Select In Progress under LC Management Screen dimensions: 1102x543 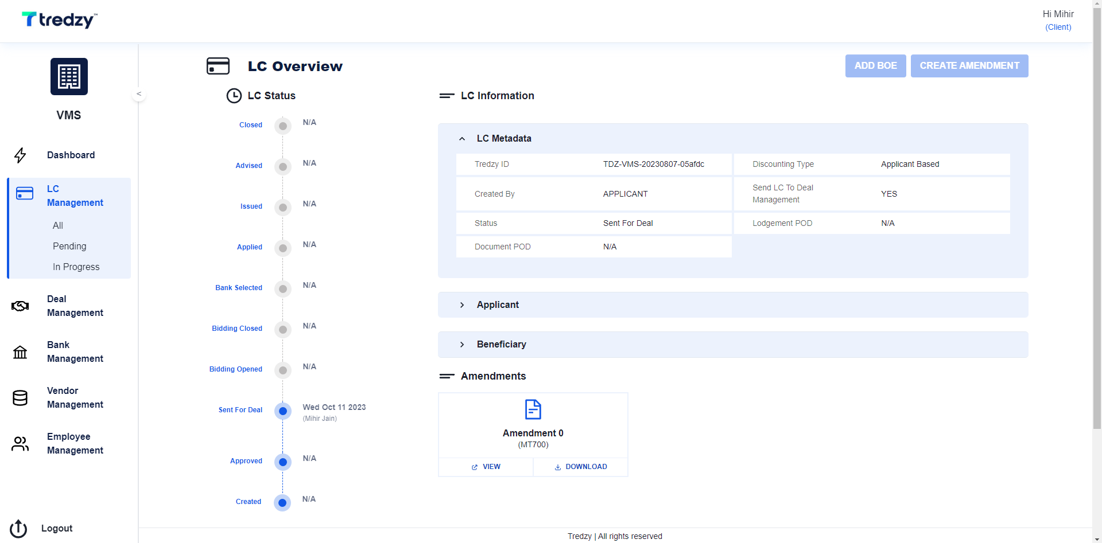point(76,267)
